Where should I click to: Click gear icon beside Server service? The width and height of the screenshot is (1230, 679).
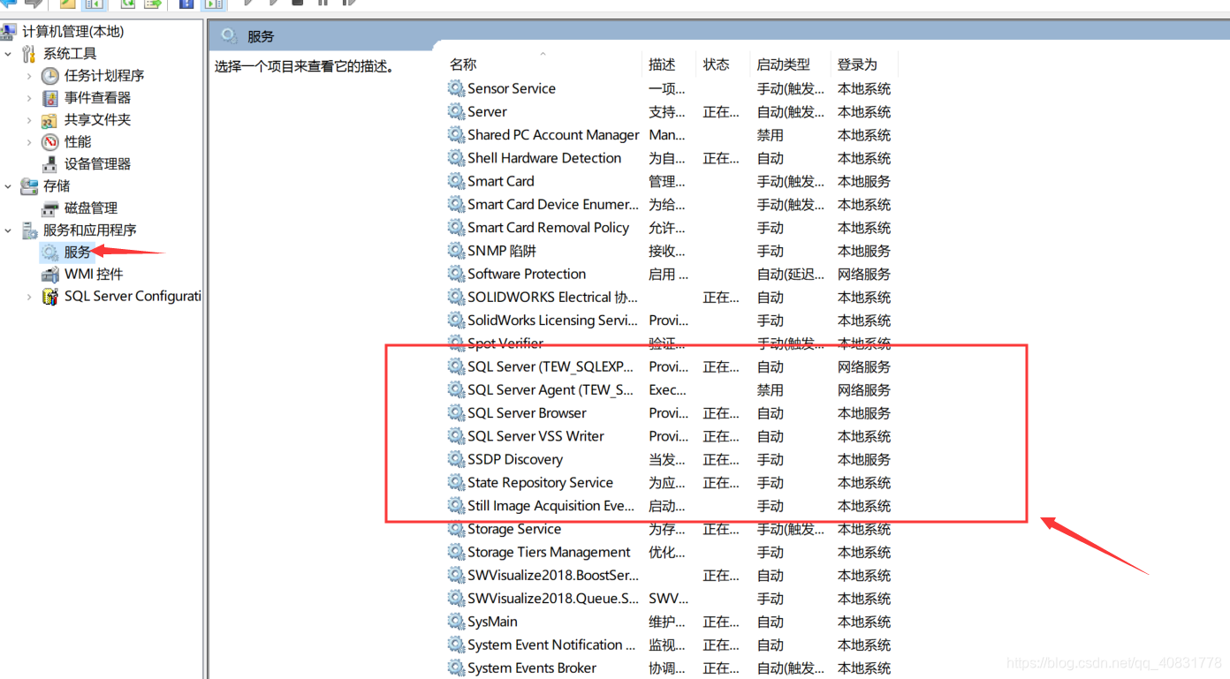(x=456, y=111)
